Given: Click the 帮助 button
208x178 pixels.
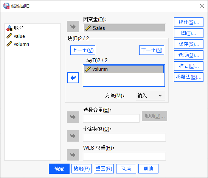Looking at the screenshot, I should [x=148, y=169].
